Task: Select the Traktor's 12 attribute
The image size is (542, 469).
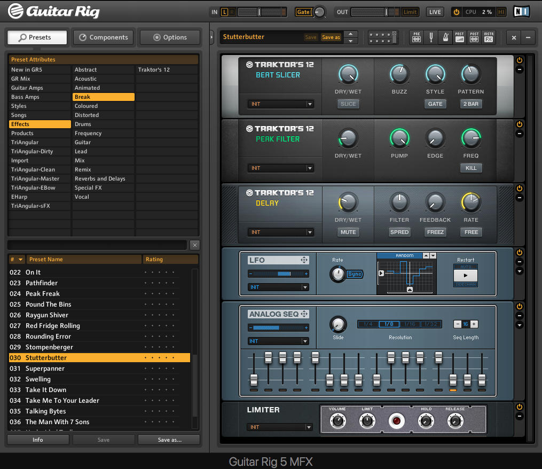Action: [x=167, y=69]
